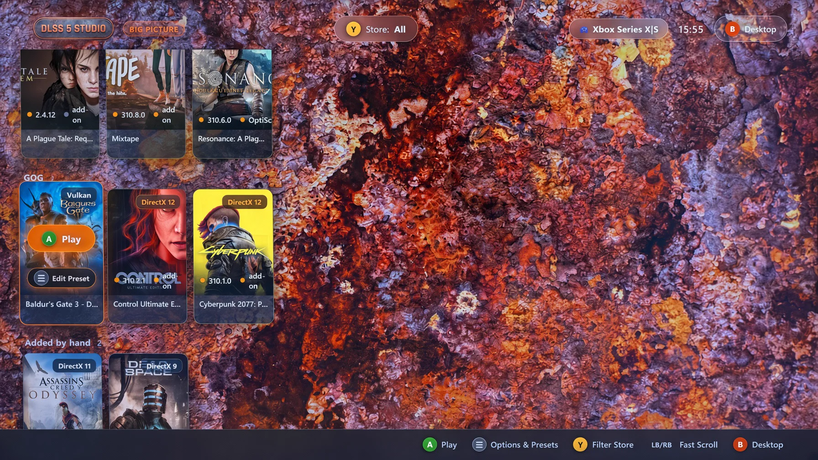Viewport: 818px width, 460px height.
Task: Click version 310.6.0 on Resonance card
Action: pos(219,120)
